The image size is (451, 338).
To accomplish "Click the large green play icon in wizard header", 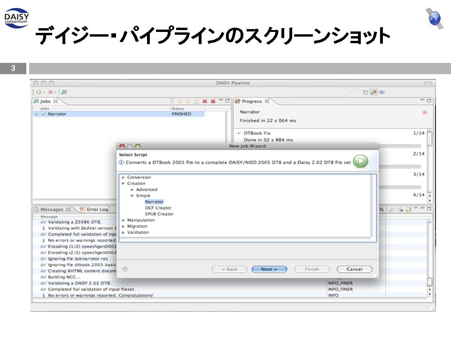I will point(360,161).
